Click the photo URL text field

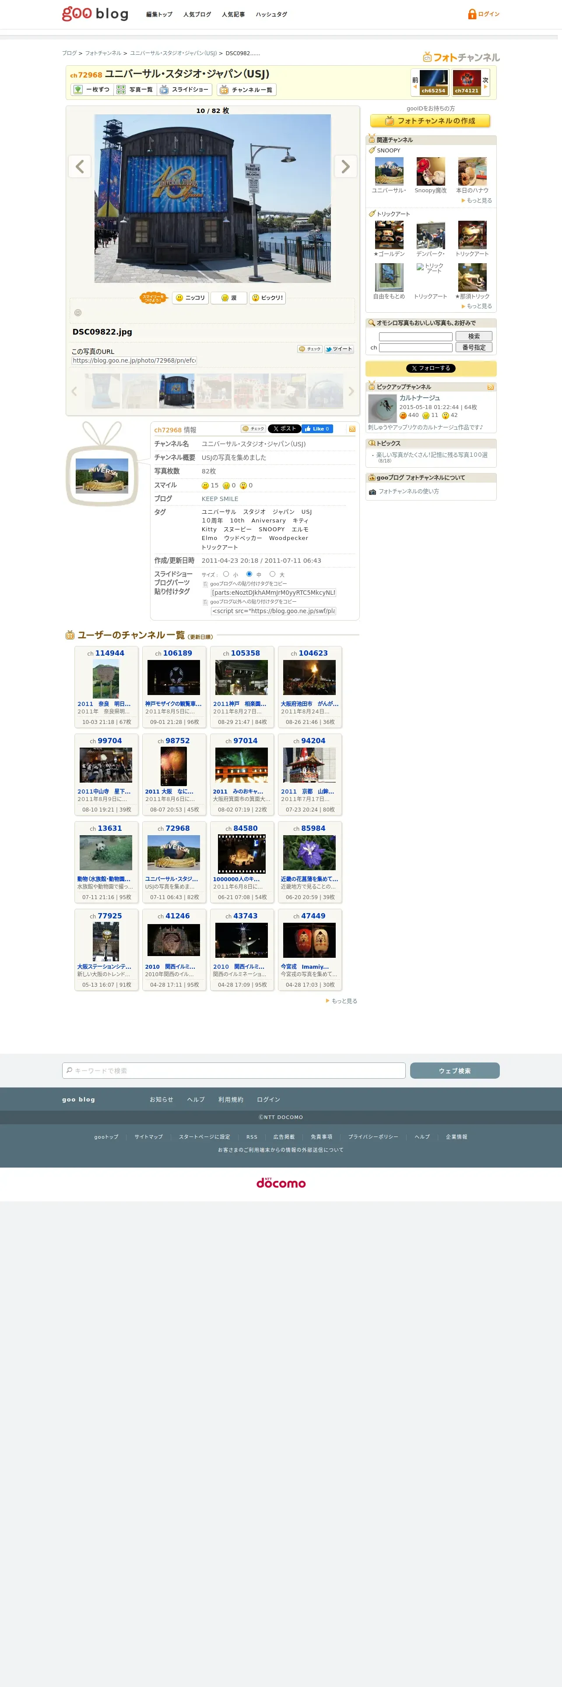point(134,360)
